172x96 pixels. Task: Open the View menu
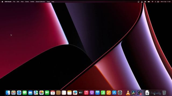(22, 2)
